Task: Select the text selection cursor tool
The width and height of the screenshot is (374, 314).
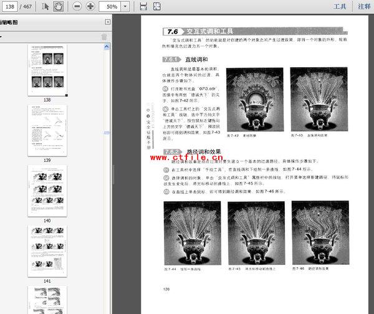Action: (46, 6)
